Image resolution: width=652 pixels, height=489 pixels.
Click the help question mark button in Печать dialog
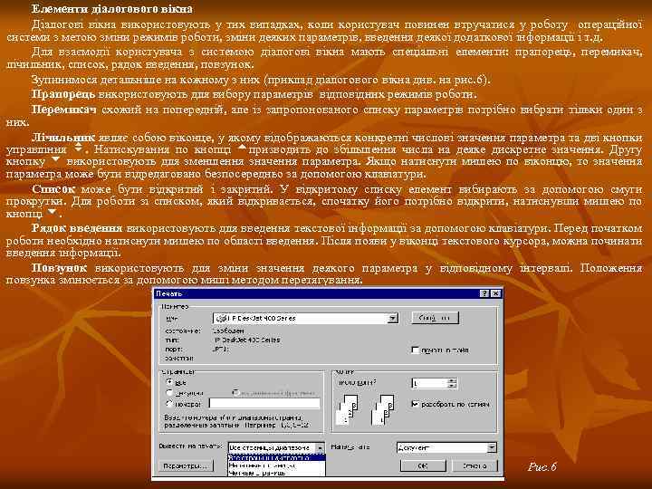click(x=484, y=293)
